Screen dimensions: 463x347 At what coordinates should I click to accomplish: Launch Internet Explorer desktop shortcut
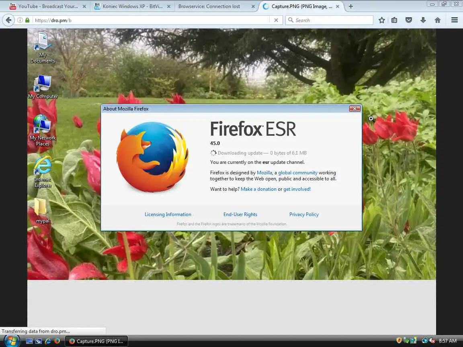(43, 172)
